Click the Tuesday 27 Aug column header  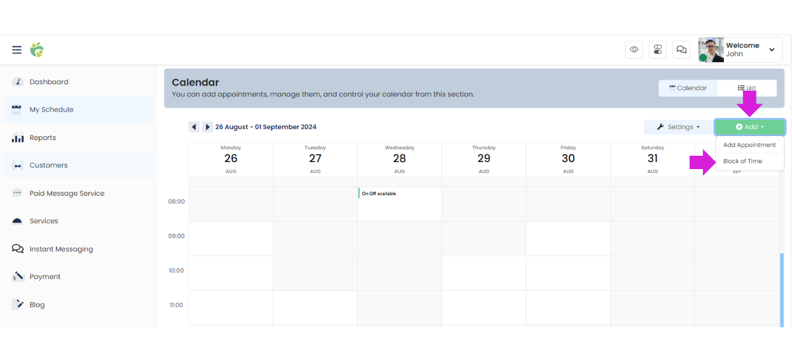[x=315, y=159]
